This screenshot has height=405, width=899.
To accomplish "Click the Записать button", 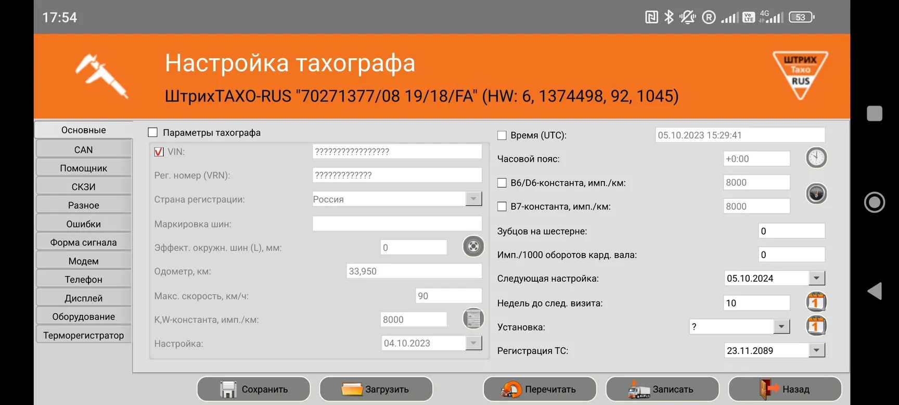I will click(662, 389).
